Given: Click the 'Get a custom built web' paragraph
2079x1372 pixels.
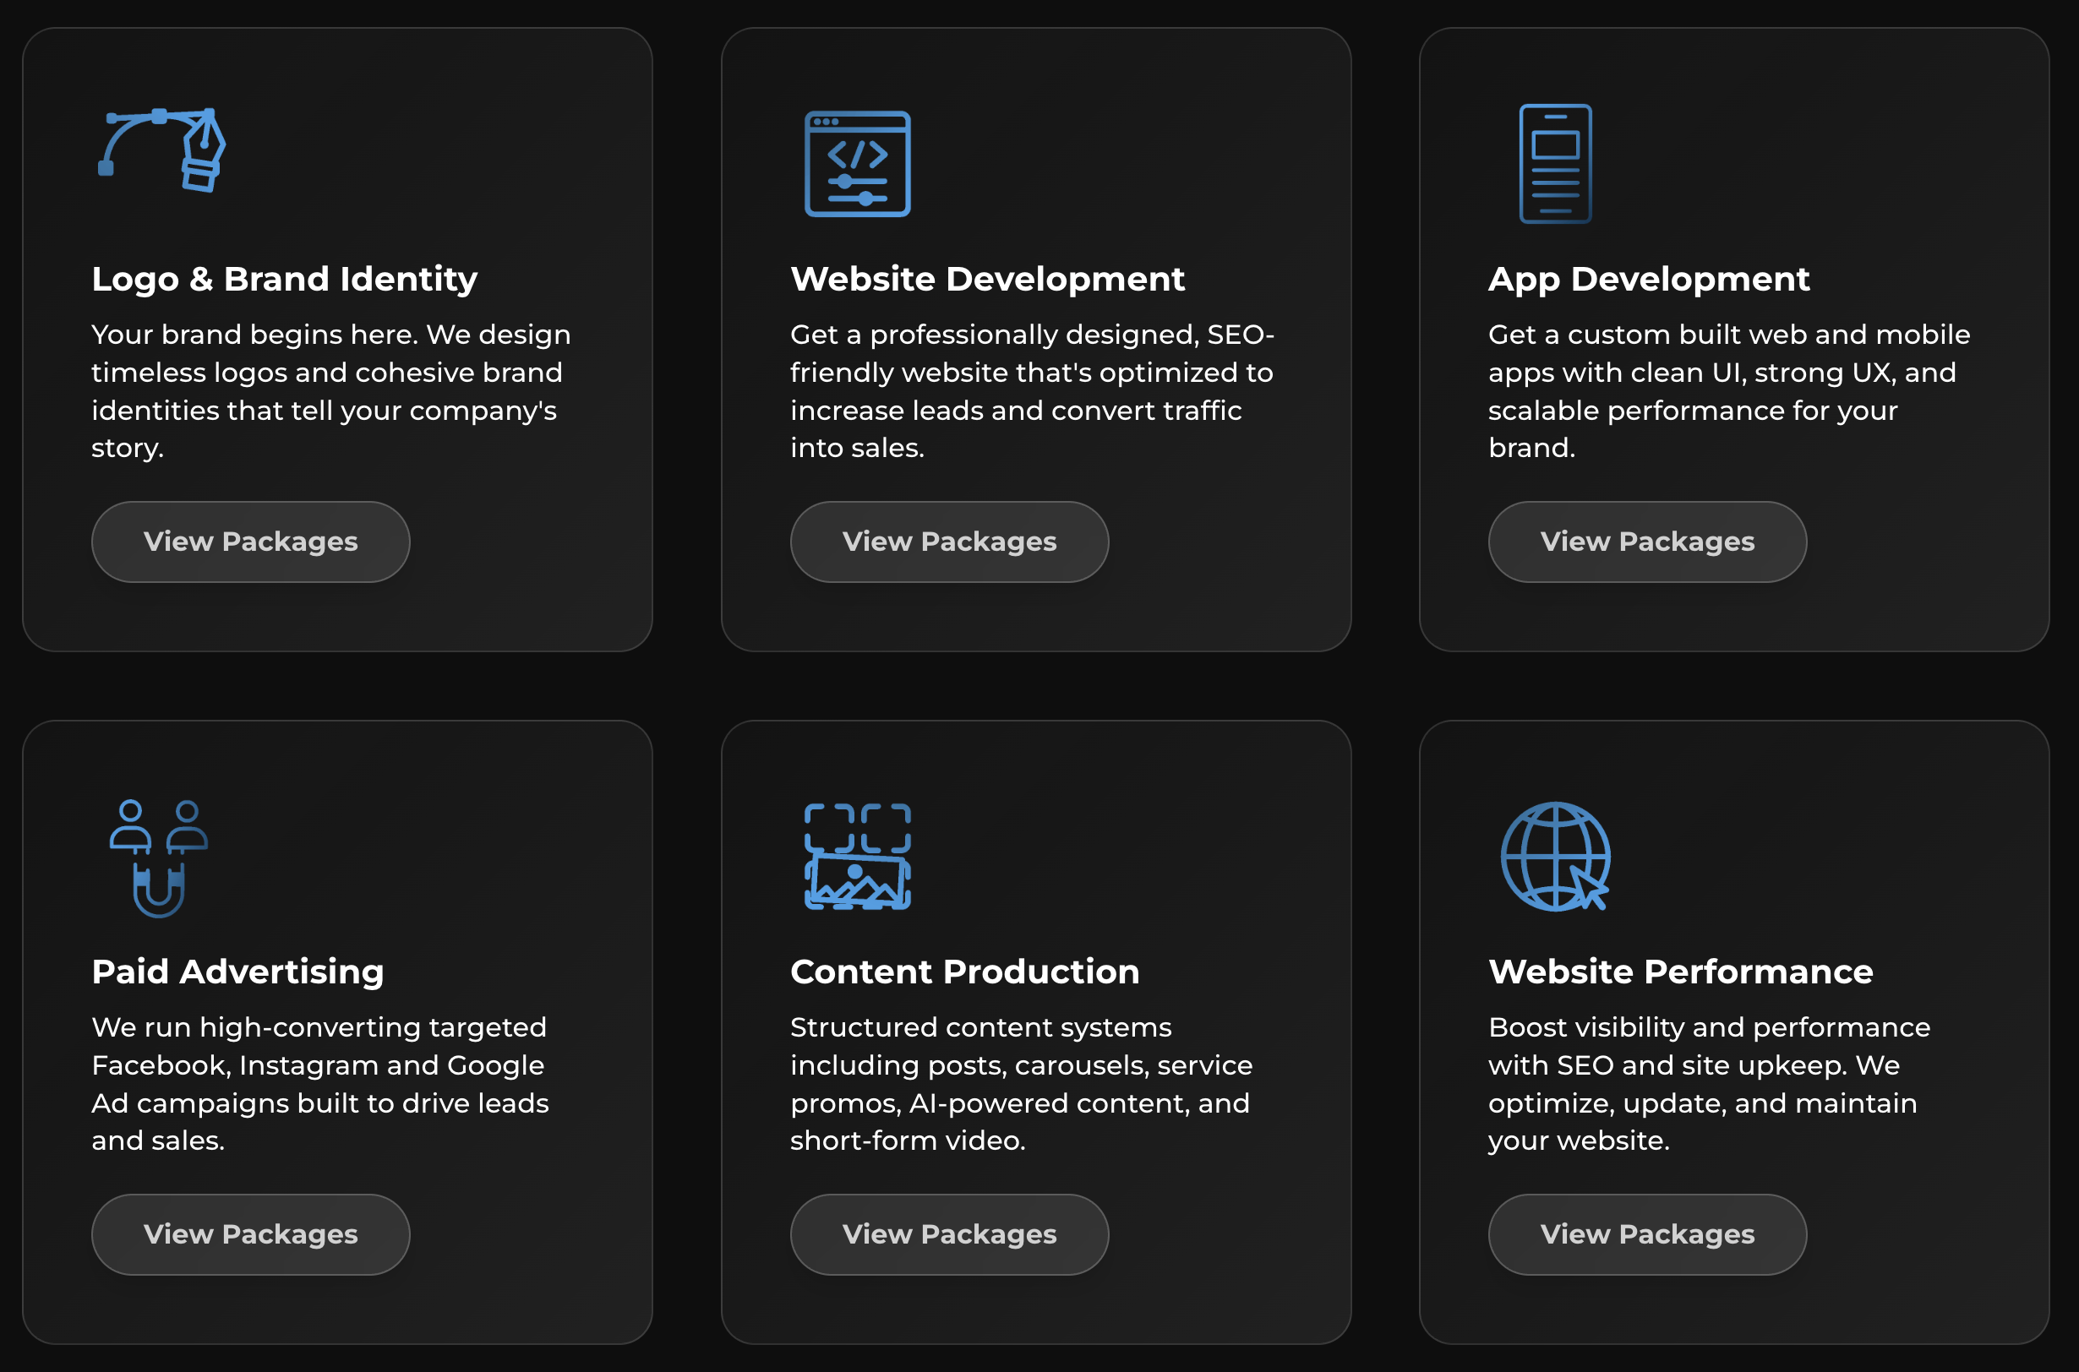Looking at the screenshot, I should coord(1729,391).
